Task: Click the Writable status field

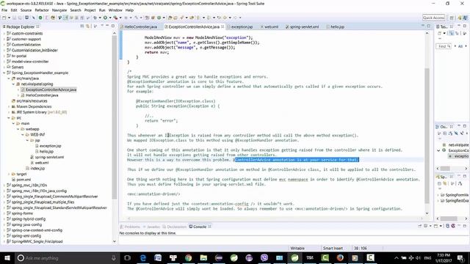Action: pyautogui.click(x=297, y=248)
